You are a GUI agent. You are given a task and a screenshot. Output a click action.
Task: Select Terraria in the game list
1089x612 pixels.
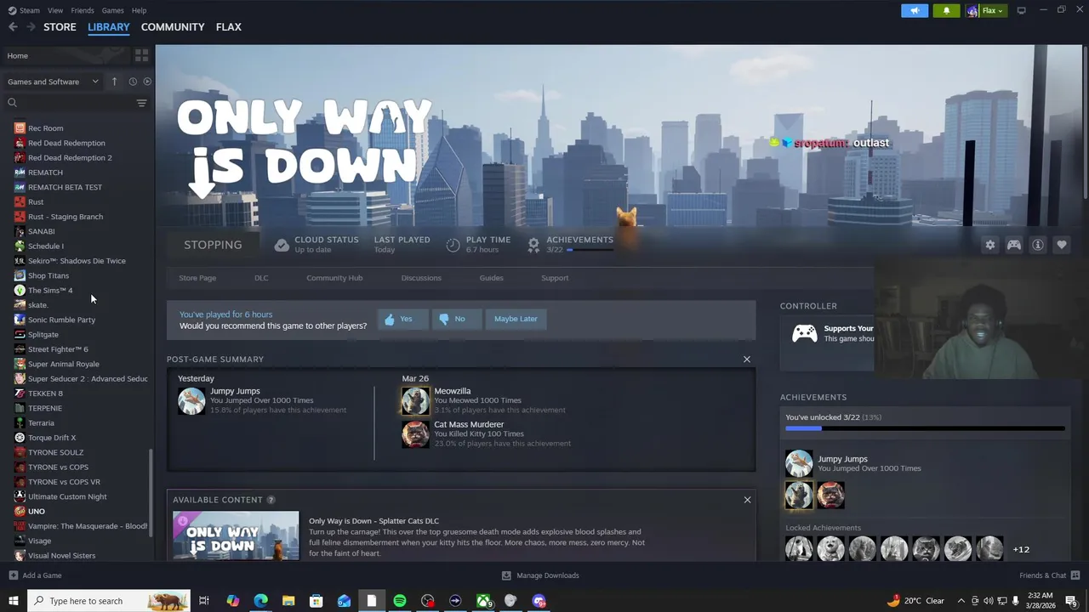(x=41, y=422)
